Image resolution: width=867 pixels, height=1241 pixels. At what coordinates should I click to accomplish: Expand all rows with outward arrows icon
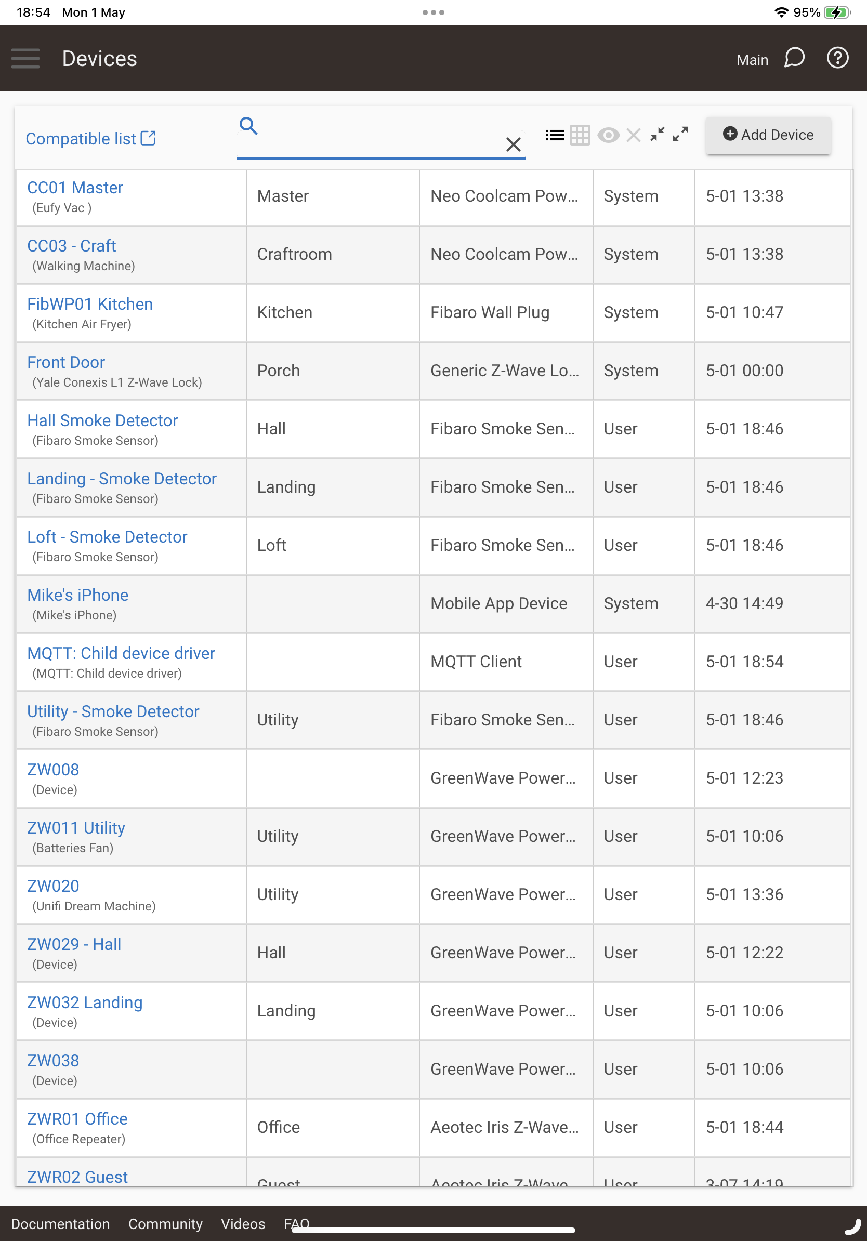pos(680,135)
